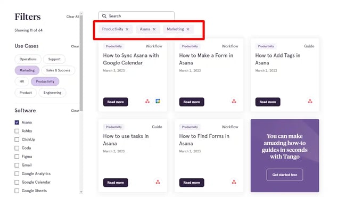Check the Google Calendar checkbox
This screenshot has height=197, width=346.
coord(17,183)
